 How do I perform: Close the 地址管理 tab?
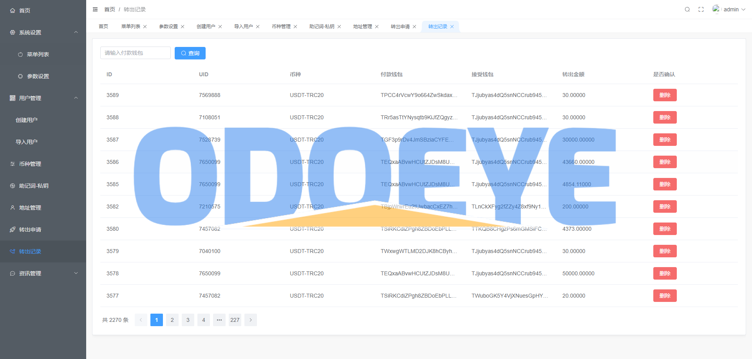click(x=377, y=27)
